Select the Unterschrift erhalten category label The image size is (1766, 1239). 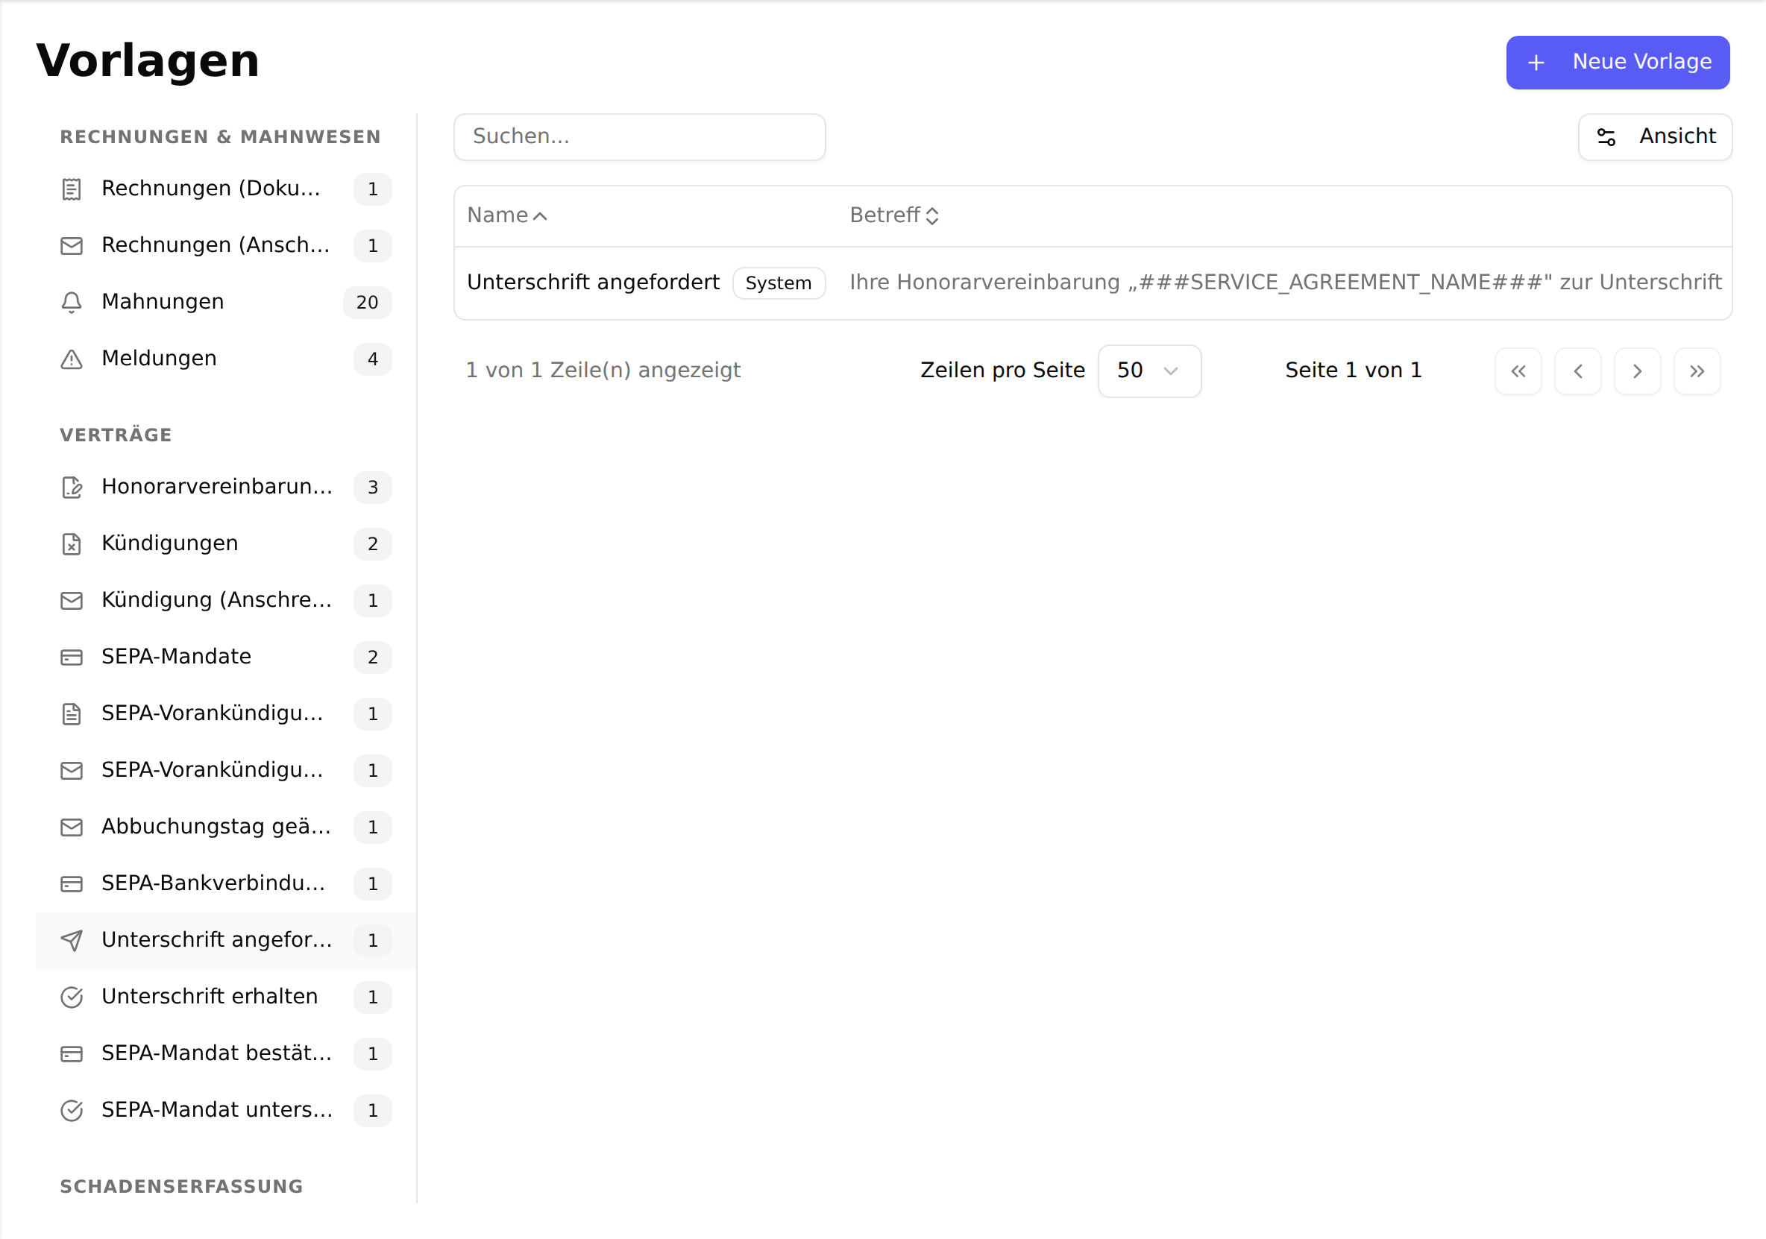pyautogui.click(x=210, y=997)
